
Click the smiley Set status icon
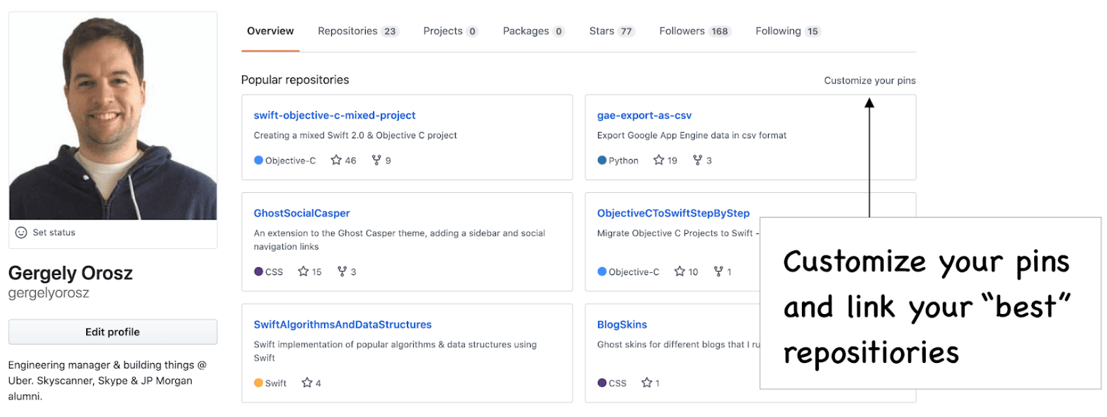(21, 233)
